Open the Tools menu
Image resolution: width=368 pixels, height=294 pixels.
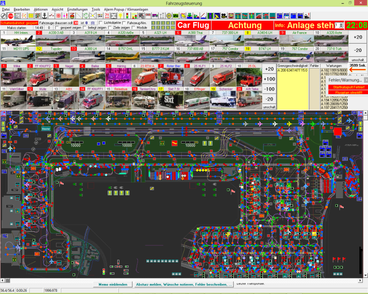96,9
